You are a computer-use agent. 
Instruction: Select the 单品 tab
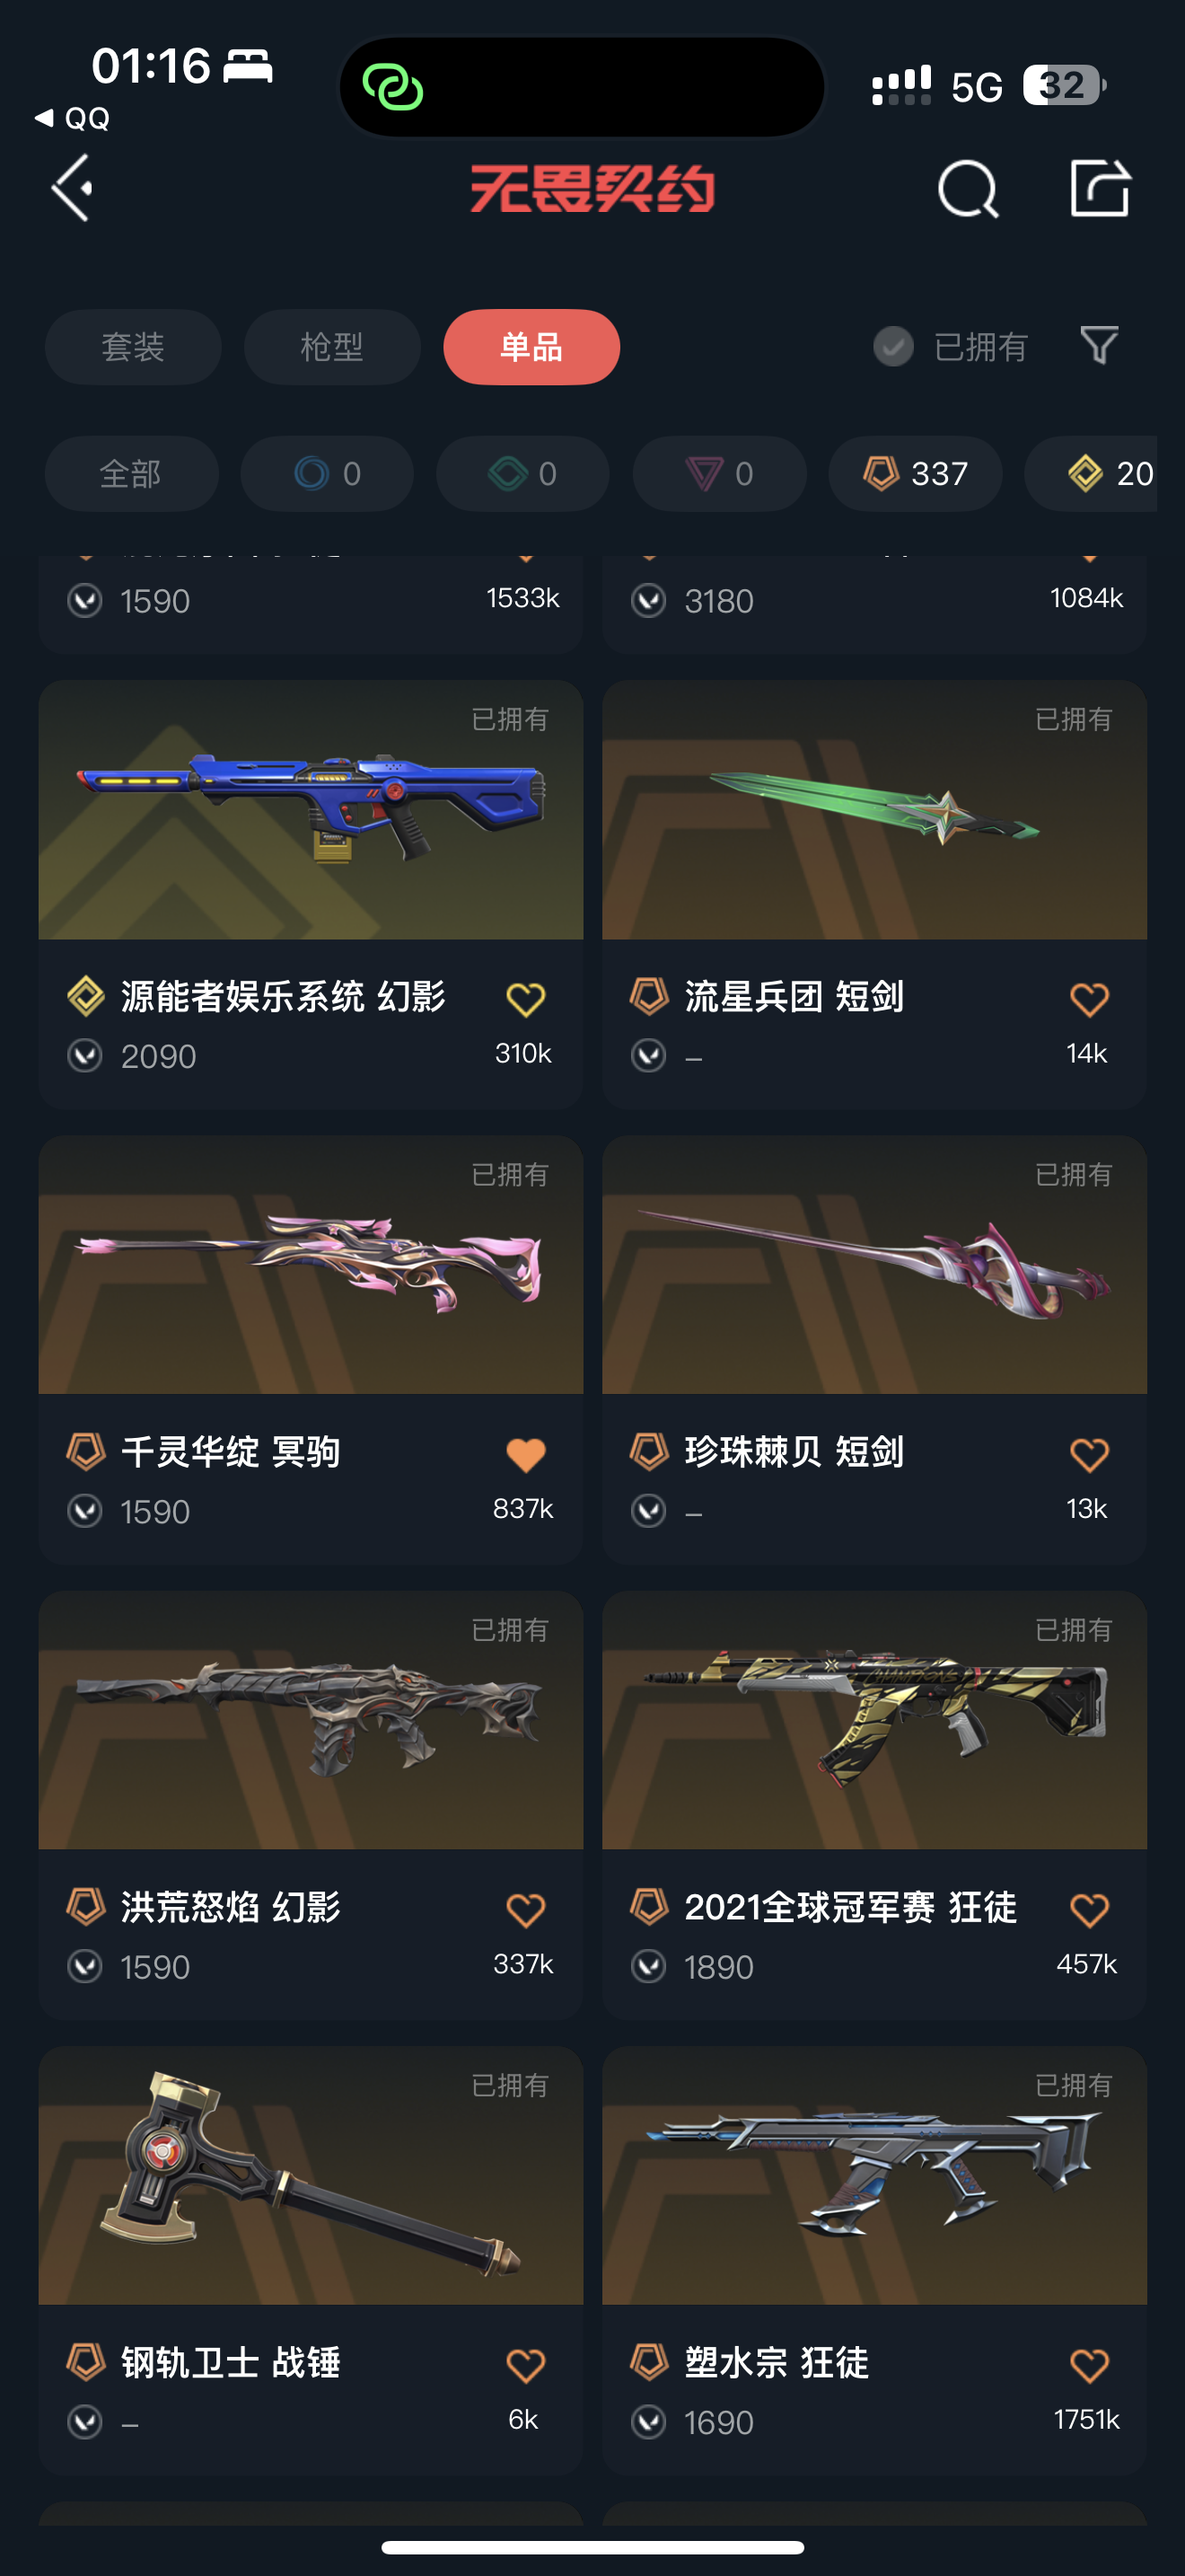pos(531,347)
